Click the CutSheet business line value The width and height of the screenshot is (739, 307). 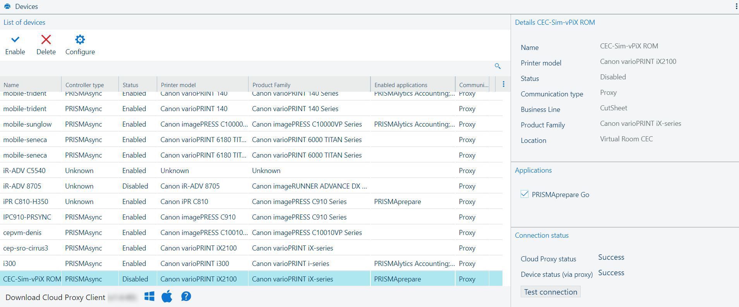[614, 108]
